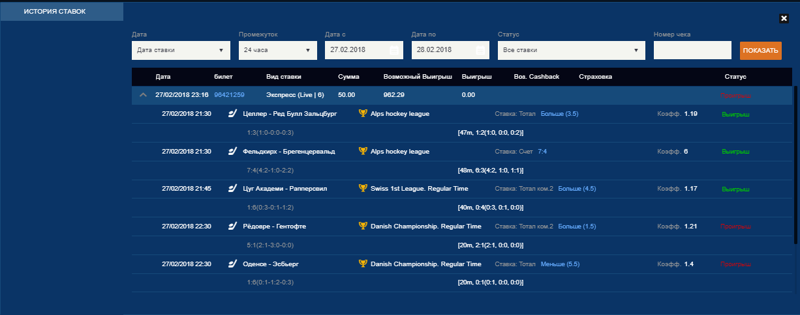Screen dimensions: 800x315
Task: Click the Статус column header
Action: tap(735, 77)
